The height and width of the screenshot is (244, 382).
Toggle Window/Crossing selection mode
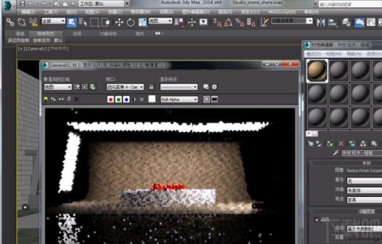pos(106,22)
